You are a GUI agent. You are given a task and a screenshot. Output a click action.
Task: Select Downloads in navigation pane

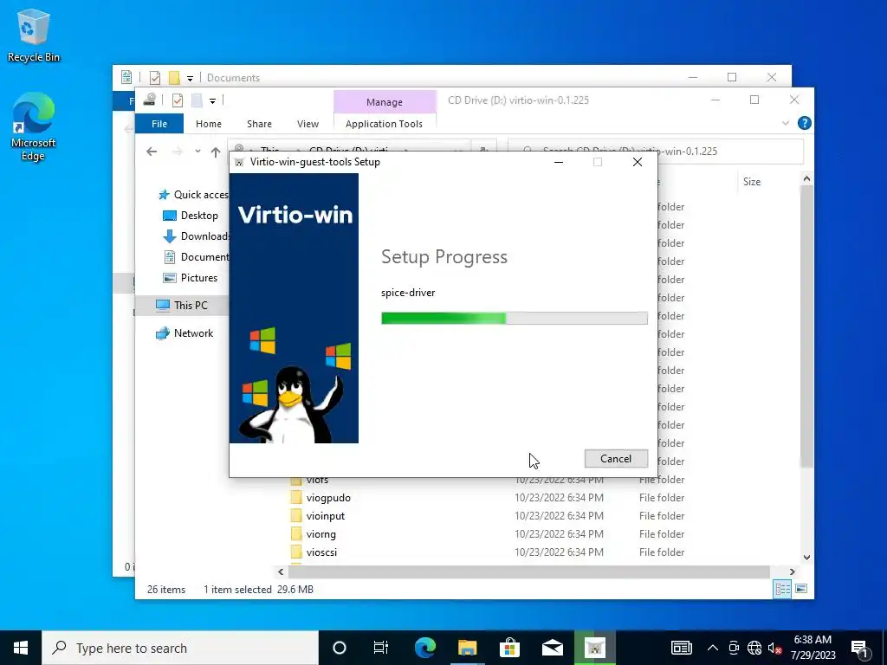196,236
